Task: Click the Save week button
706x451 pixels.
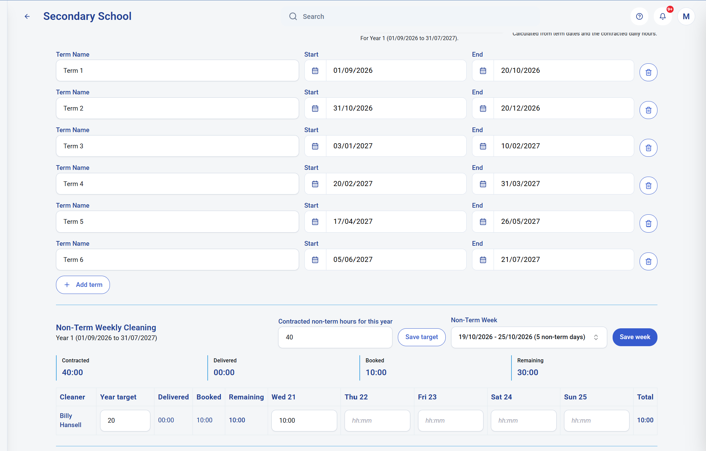Action: click(635, 337)
